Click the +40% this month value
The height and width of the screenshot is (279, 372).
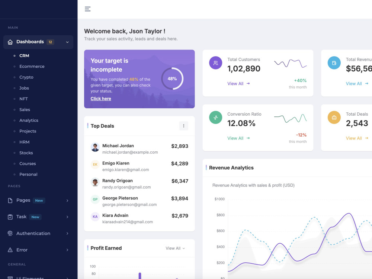300,80
